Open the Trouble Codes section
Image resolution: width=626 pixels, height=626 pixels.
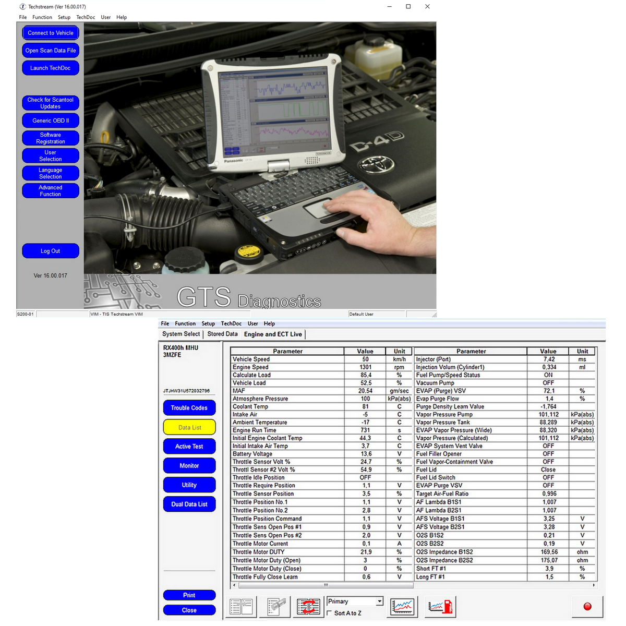[189, 408]
